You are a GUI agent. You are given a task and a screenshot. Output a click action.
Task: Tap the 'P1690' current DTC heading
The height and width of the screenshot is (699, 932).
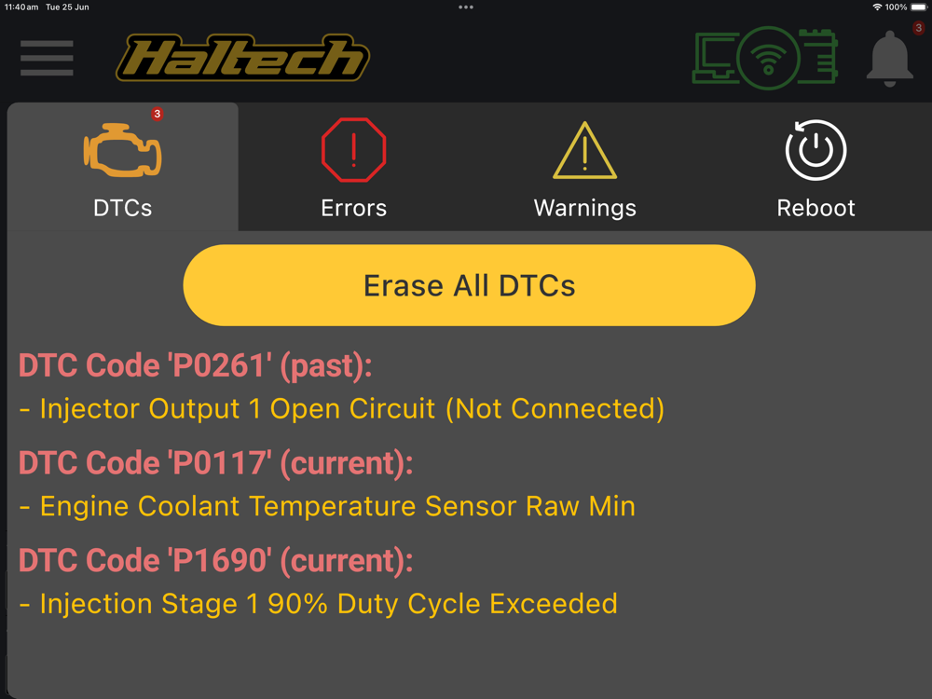point(216,560)
